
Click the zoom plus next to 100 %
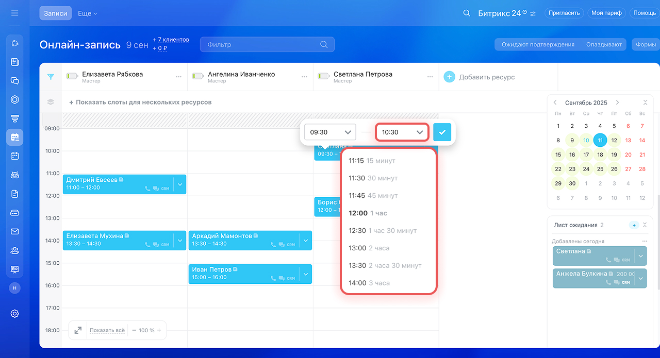[159, 330]
